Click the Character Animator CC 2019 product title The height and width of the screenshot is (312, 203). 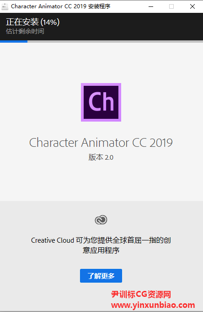pos(101,143)
